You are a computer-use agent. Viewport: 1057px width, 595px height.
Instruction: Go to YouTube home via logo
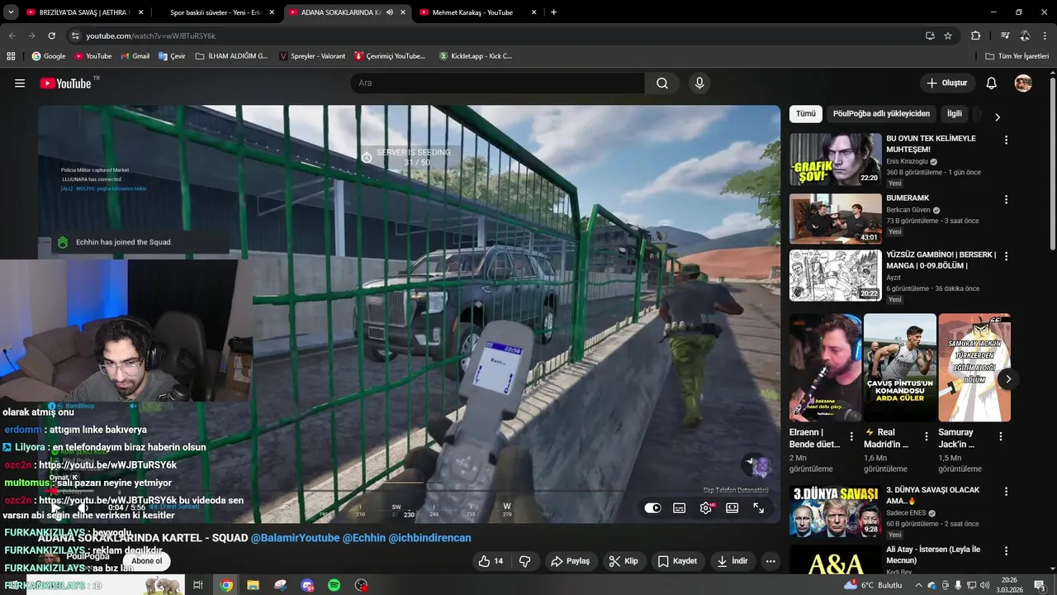[65, 83]
